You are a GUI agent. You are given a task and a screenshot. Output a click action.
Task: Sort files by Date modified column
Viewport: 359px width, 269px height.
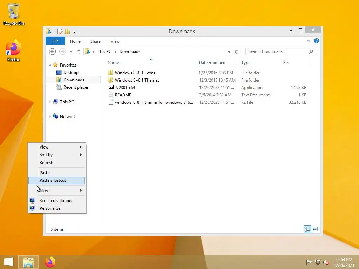pyautogui.click(x=218, y=62)
